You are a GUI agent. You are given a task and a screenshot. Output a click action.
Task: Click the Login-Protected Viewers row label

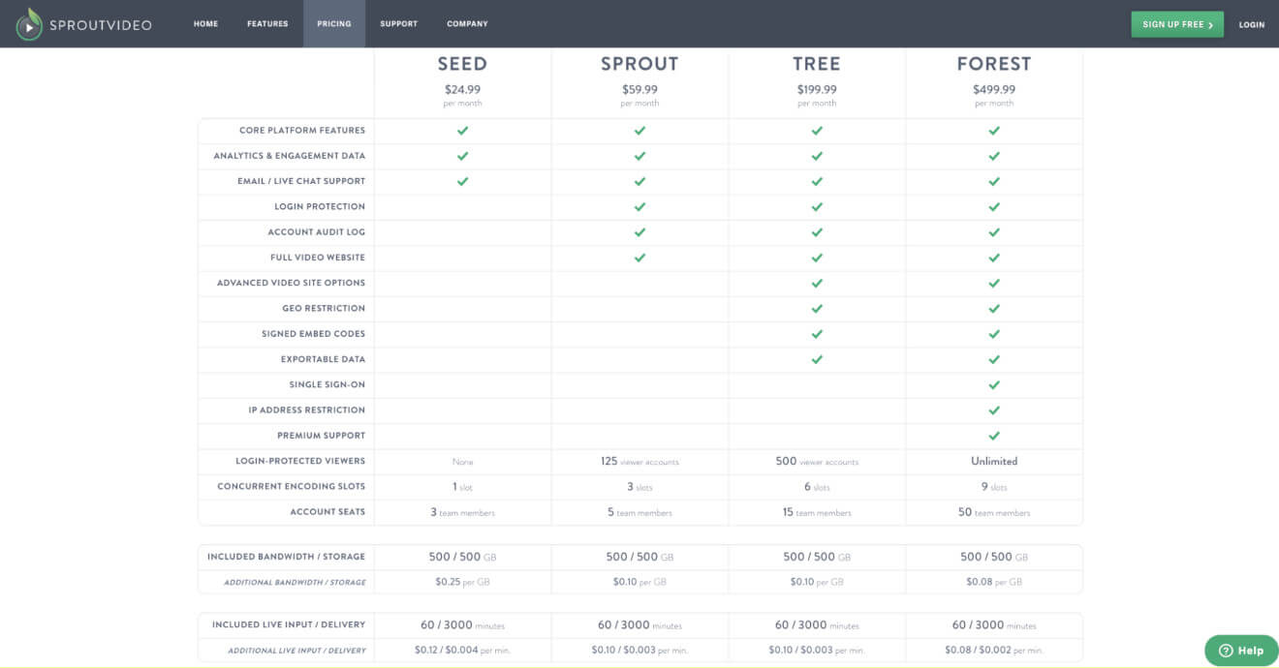[300, 461]
